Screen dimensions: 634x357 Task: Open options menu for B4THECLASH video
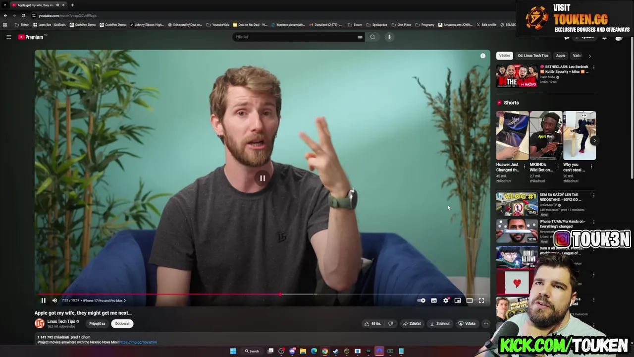(593, 67)
